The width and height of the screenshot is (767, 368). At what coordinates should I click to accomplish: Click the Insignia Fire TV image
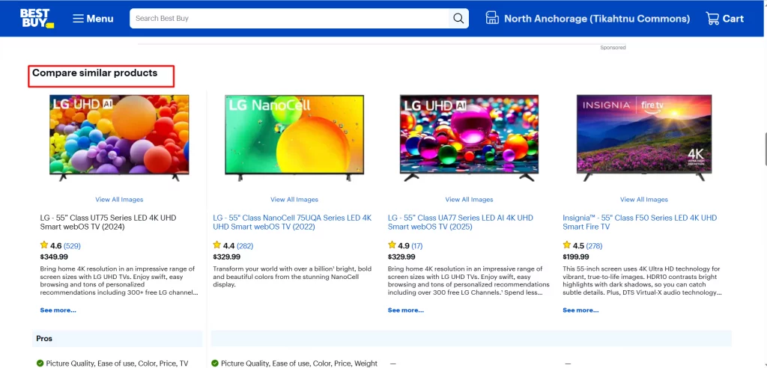(644, 138)
